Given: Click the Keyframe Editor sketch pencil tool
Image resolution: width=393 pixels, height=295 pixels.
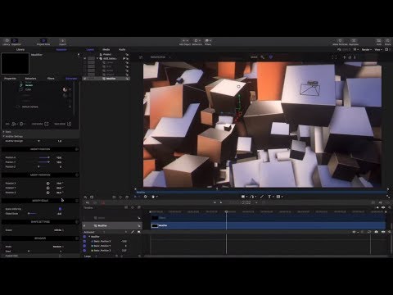Looking at the screenshot, I should coord(133,232).
